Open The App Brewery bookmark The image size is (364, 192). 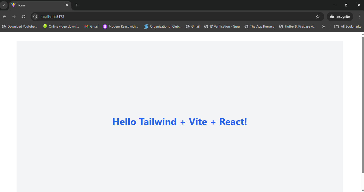pos(260,27)
